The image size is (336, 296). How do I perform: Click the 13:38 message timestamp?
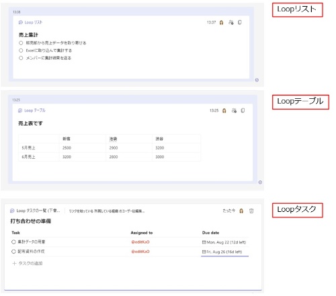[17, 12]
